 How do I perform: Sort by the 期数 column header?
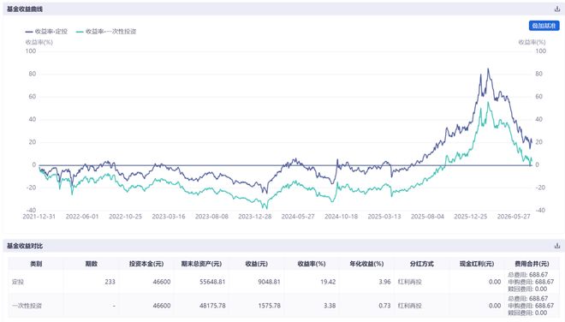[91, 264]
